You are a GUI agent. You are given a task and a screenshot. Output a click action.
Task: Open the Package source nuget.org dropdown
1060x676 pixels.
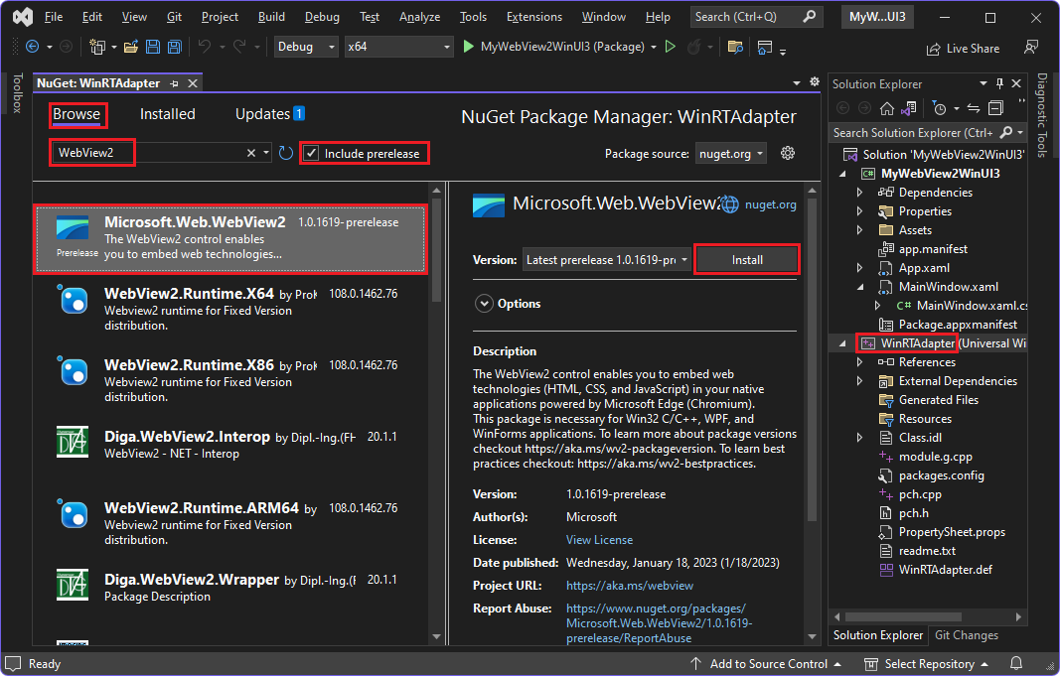click(730, 154)
